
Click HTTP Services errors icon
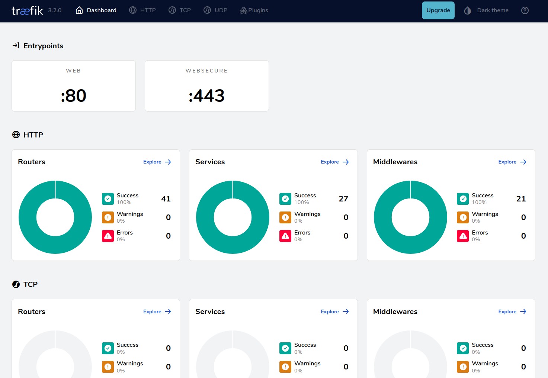click(285, 236)
